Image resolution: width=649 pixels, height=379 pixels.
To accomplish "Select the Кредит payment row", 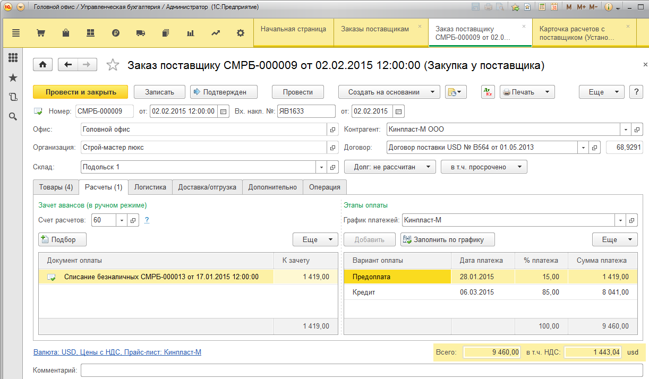I will [491, 292].
